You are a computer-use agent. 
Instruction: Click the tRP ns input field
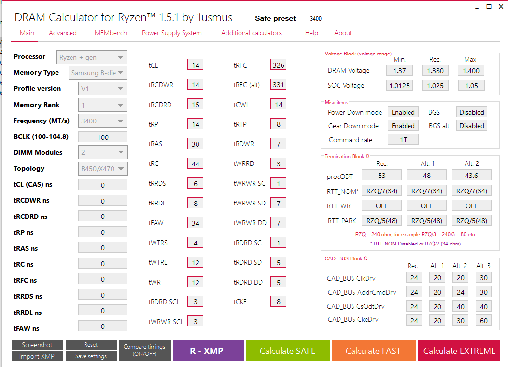[x=103, y=232]
